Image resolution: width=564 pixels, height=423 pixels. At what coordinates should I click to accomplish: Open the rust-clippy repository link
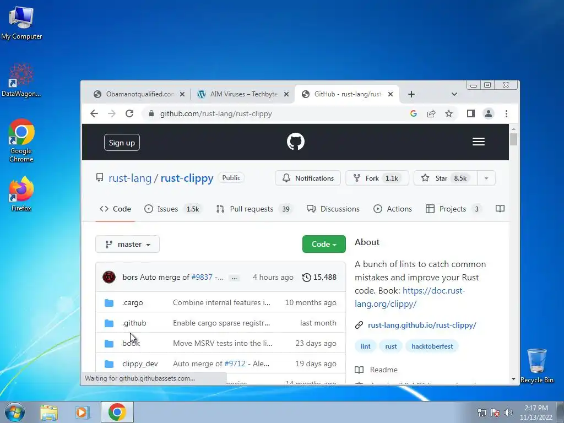[x=187, y=178]
